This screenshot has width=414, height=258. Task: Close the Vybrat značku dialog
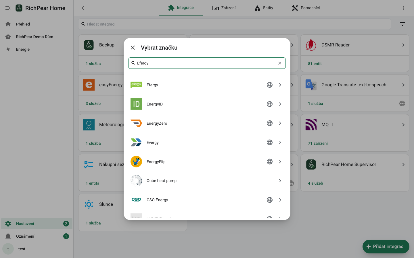tap(133, 48)
